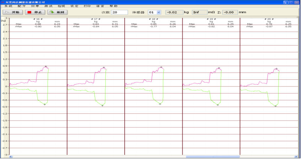This screenshot has width=301, height=159.
Task: Open the 打印 menu
Action: point(87,6)
